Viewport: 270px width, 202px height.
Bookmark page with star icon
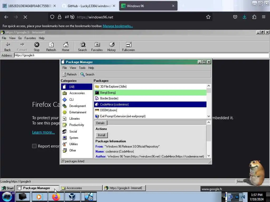tap(208, 17)
